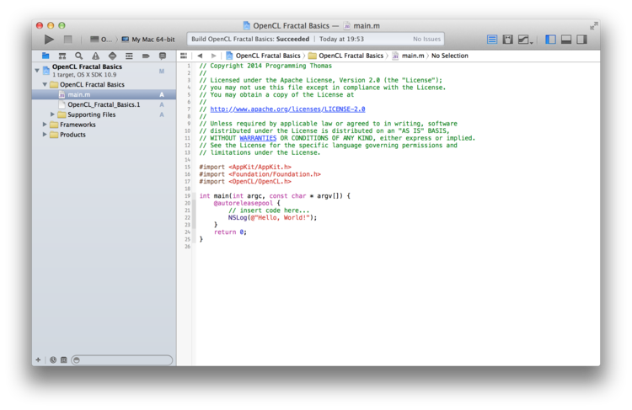Open the Find navigator

tap(78, 56)
